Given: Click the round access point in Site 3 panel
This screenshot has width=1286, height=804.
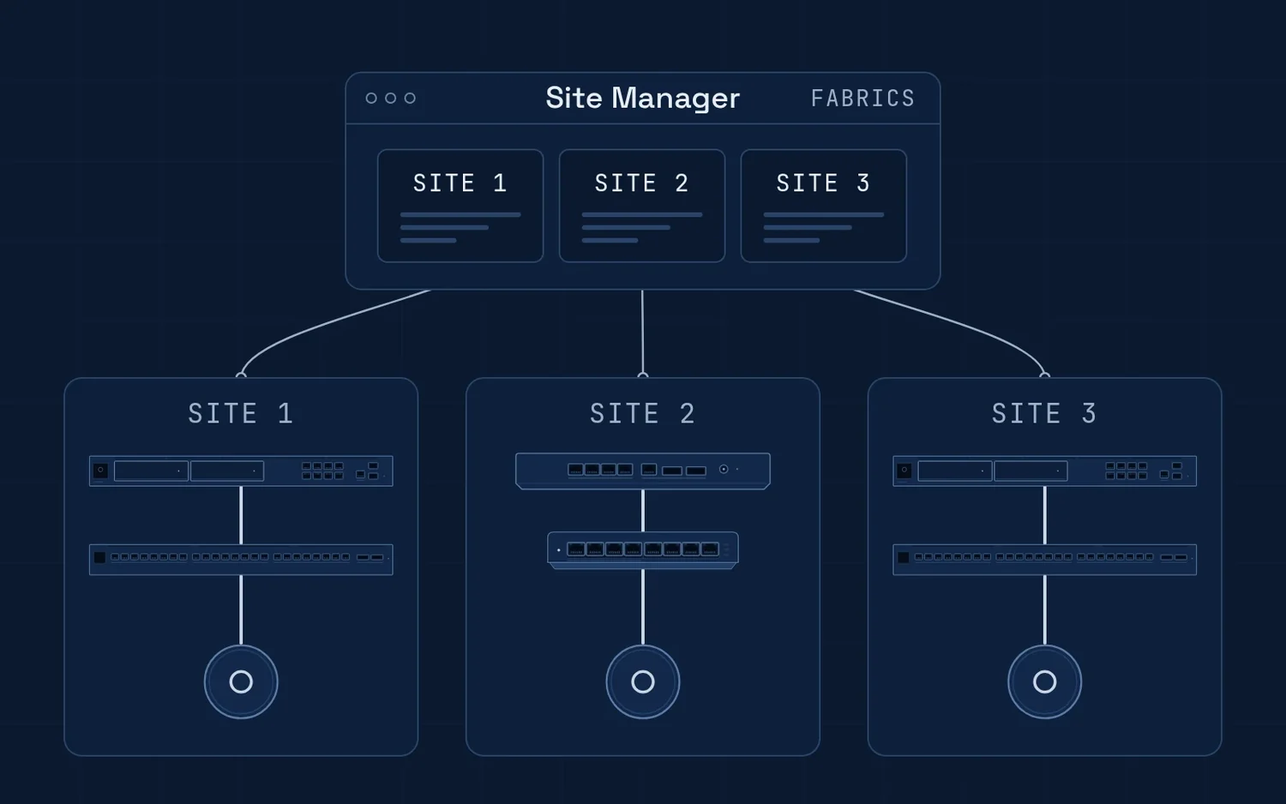Looking at the screenshot, I should click(1044, 681).
